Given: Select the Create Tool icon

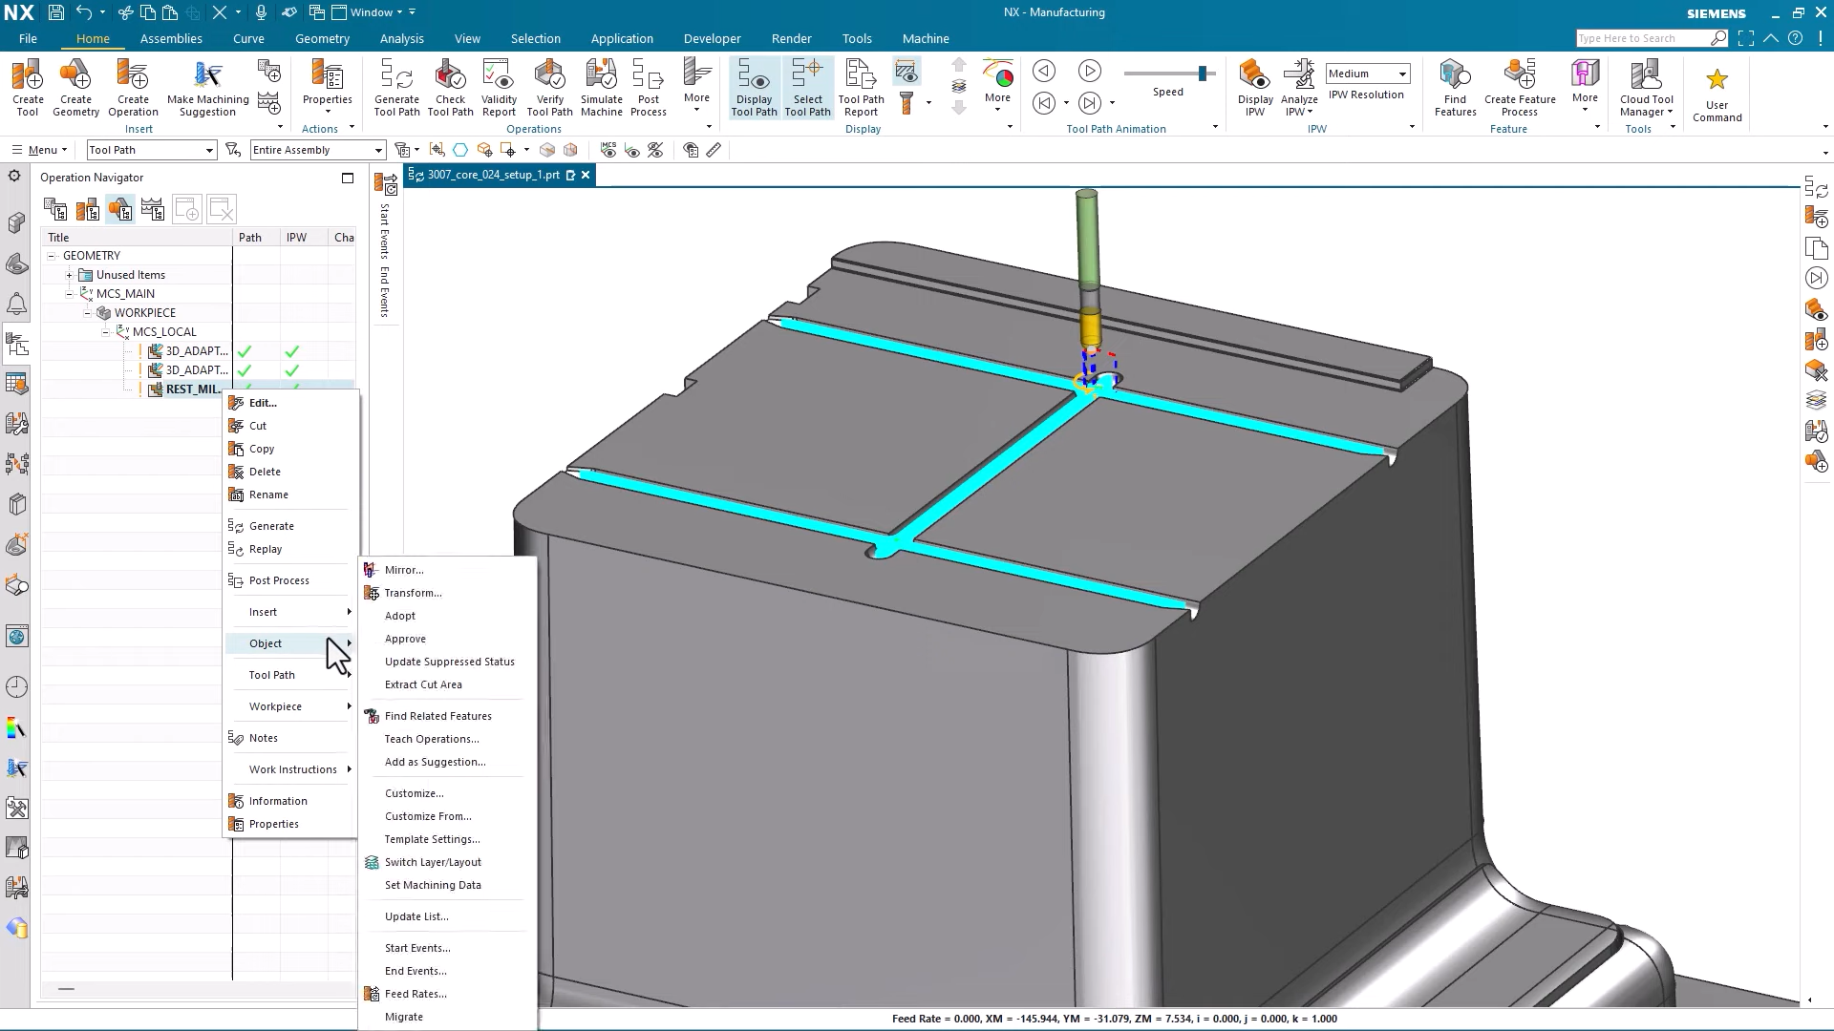Looking at the screenshot, I should 27,86.
